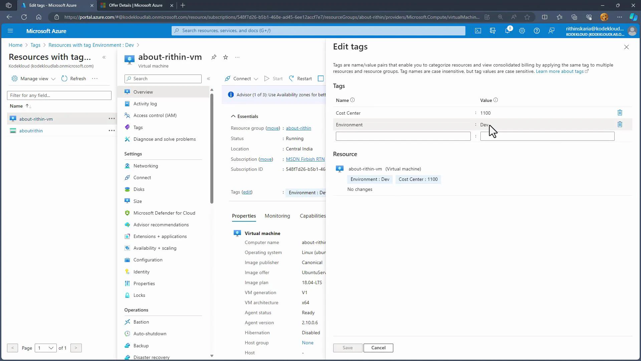Open Auto-shutdown configuration
Screen dimensions: 641x361
[x=150, y=334]
